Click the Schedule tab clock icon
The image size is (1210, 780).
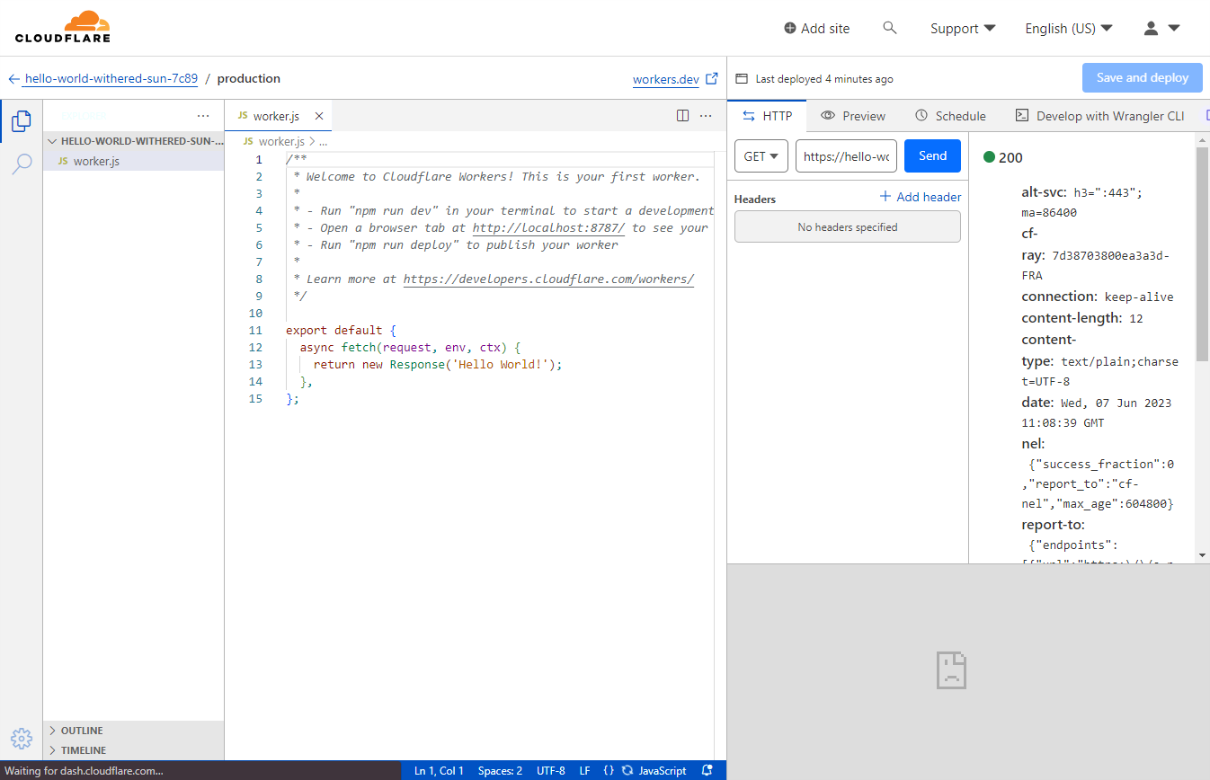[921, 116]
